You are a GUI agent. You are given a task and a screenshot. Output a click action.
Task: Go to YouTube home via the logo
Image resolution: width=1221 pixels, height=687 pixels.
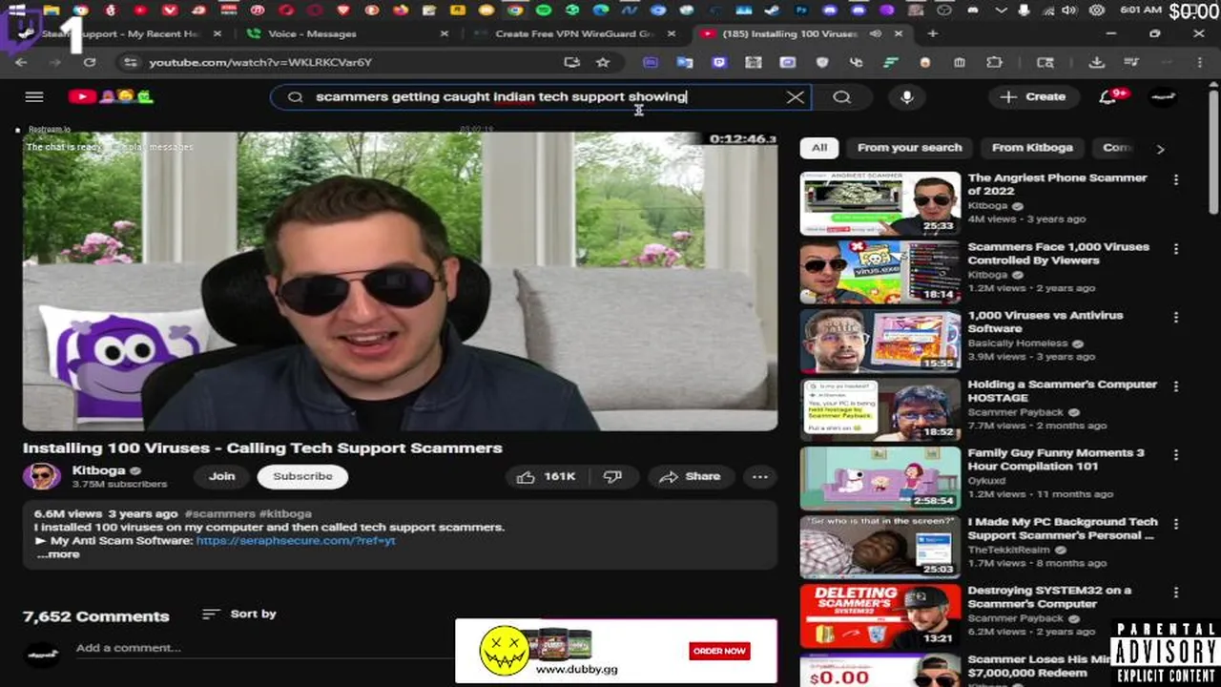[111, 96]
